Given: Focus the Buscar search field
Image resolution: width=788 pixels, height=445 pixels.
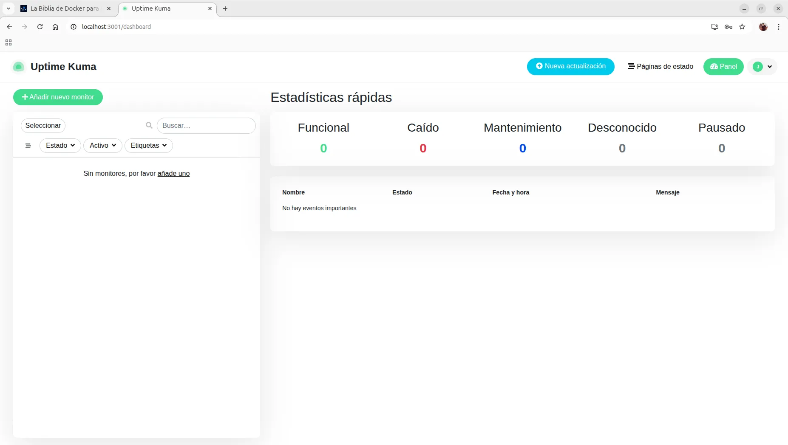Looking at the screenshot, I should (x=206, y=126).
